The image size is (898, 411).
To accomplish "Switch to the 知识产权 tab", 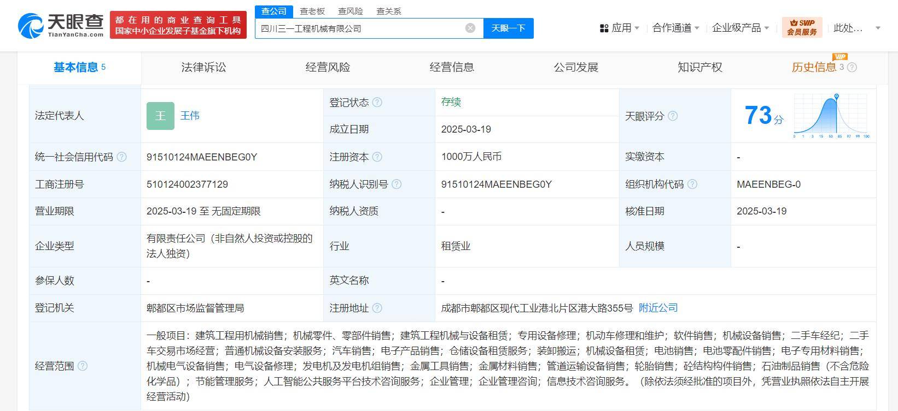I will (700, 67).
